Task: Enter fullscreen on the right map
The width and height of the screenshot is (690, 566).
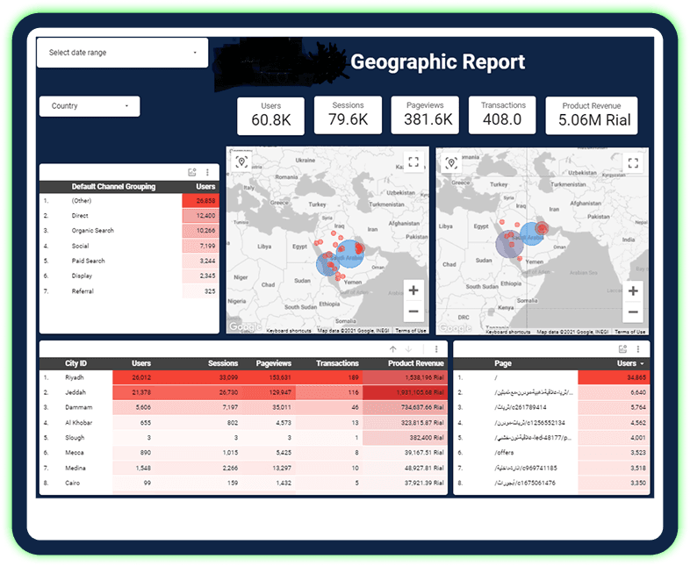Action: [632, 163]
